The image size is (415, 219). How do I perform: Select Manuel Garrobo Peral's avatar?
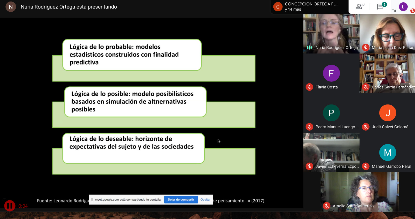point(388,153)
